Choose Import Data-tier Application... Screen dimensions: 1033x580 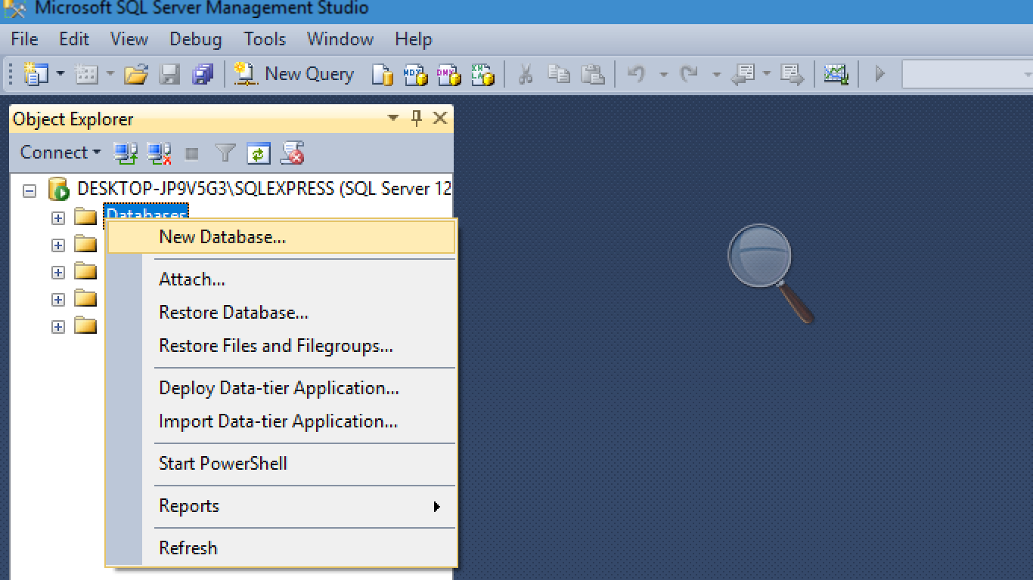tap(281, 421)
